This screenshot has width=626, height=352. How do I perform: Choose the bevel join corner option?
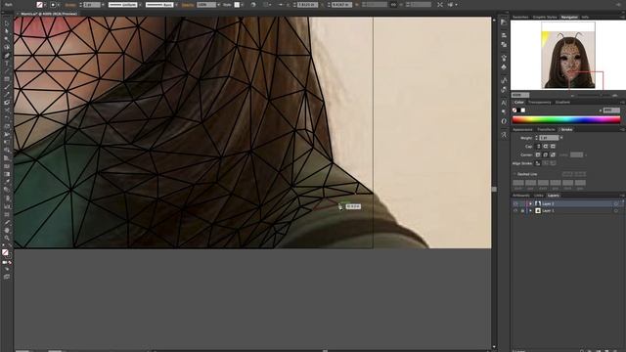point(553,154)
